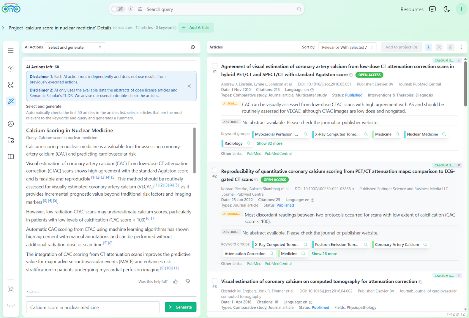
Task: Expand Show 26 more keywords
Action: click(x=324, y=254)
